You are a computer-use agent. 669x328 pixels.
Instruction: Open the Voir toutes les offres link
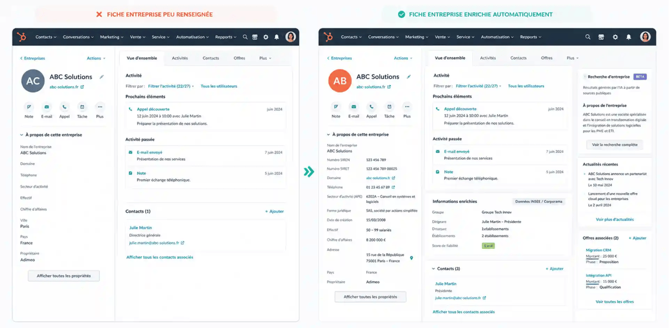click(615, 302)
